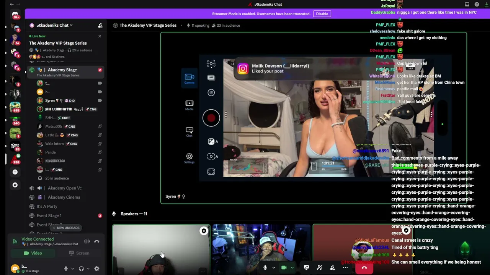Open Camera tab in the streamed app

pyautogui.click(x=189, y=78)
